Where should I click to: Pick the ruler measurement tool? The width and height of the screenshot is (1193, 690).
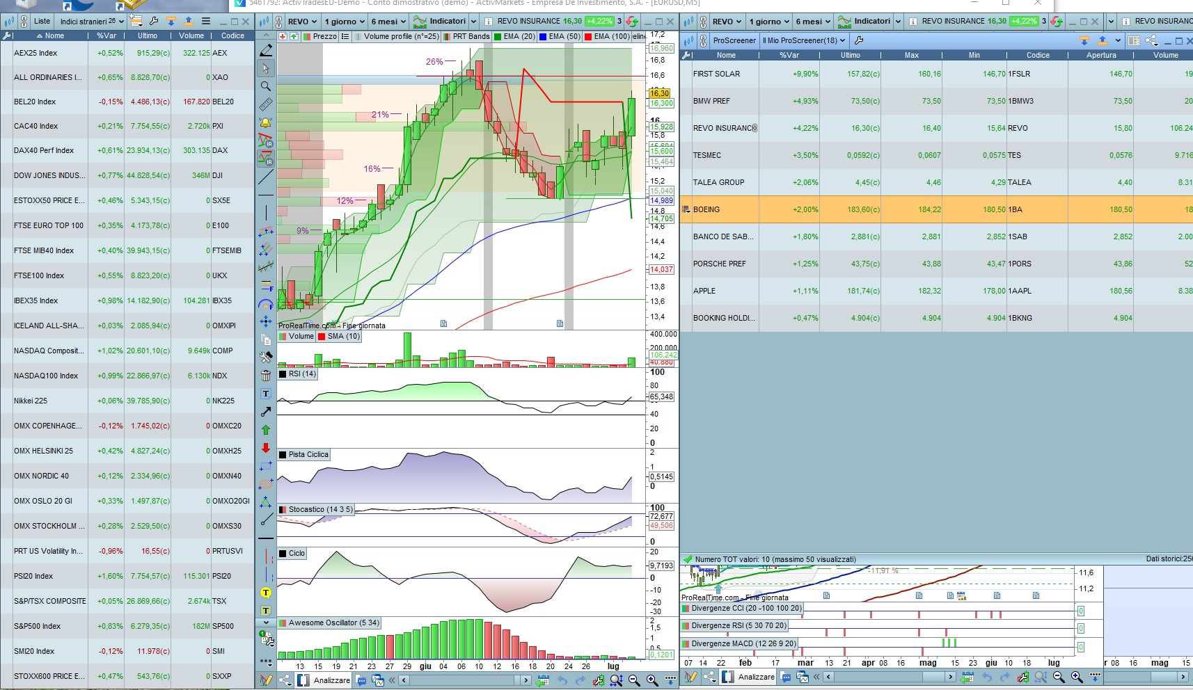click(x=266, y=104)
